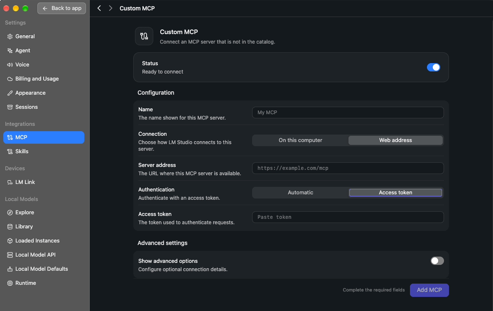
Task: Open General settings page
Action: point(44,37)
